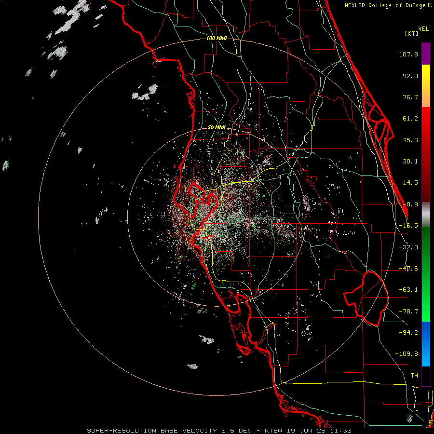The height and width of the screenshot is (434, 434).
Task: Click the -94.2 velocity scale value
Action: (x=408, y=332)
